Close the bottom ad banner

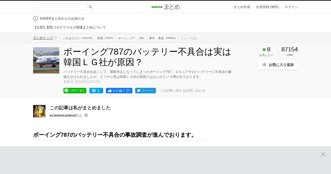point(323,154)
